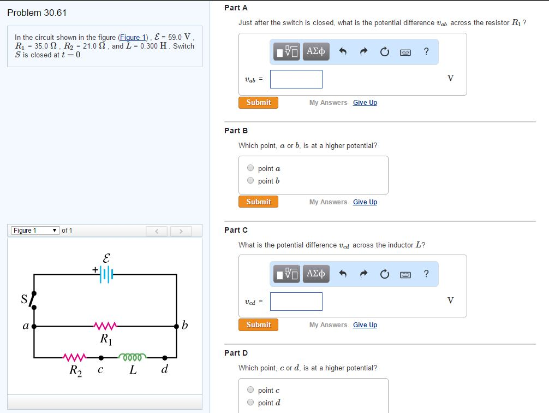The height and width of the screenshot is (413, 549).
Task: Click the reset icon in Part A equation toolbar
Action: click(385, 51)
